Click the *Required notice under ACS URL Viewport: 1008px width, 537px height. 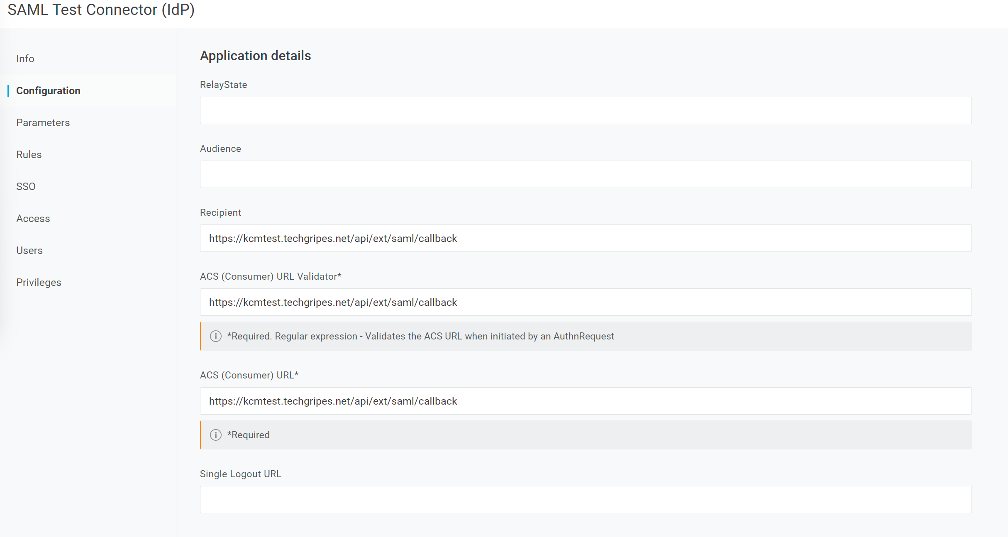249,435
